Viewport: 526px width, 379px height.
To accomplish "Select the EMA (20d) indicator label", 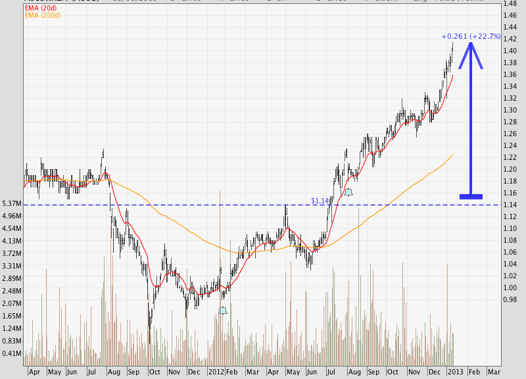I will click(39, 7).
